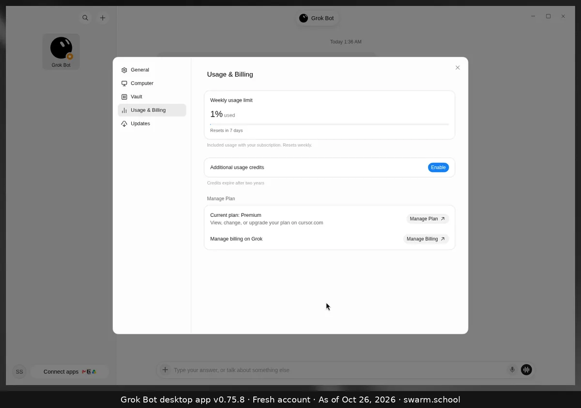Start voice mode with waveform icon
This screenshot has width=581, height=408.
(526, 370)
